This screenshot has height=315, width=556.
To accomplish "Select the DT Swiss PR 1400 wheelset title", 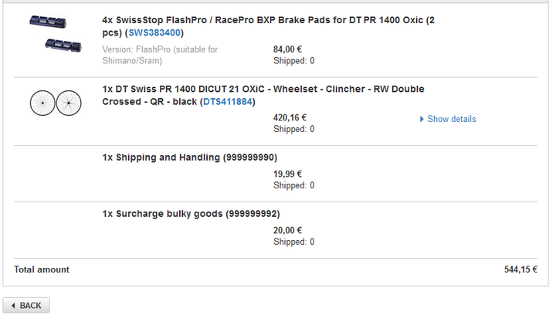I will tap(263, 95).
